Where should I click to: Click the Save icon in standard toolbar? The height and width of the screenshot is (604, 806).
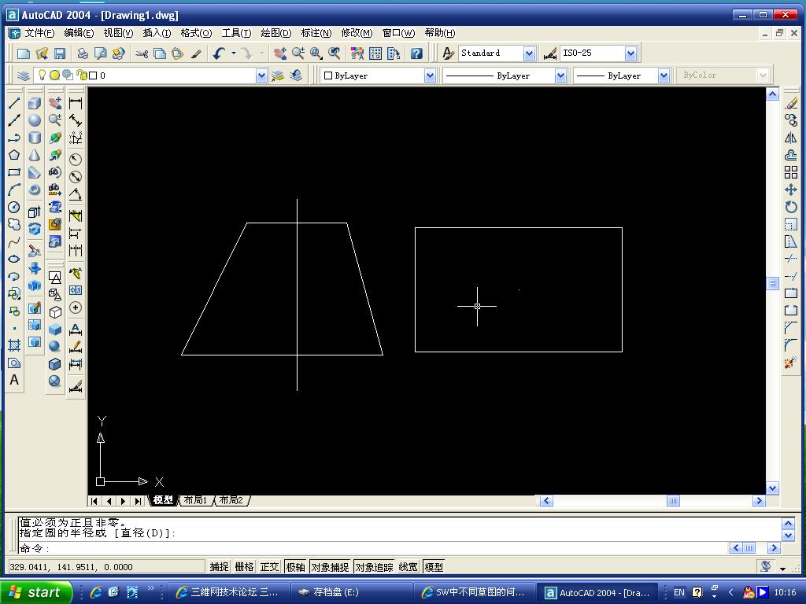click(x=60, y=53)
